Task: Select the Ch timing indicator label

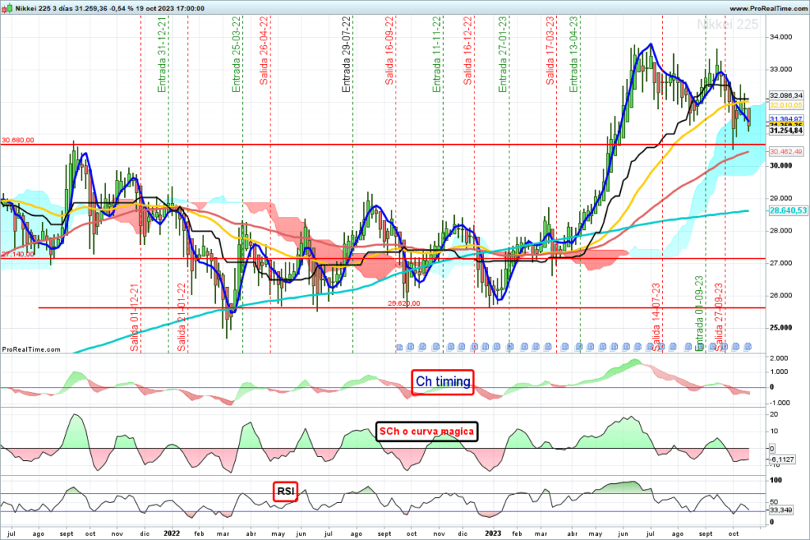Action: (442, 382)
